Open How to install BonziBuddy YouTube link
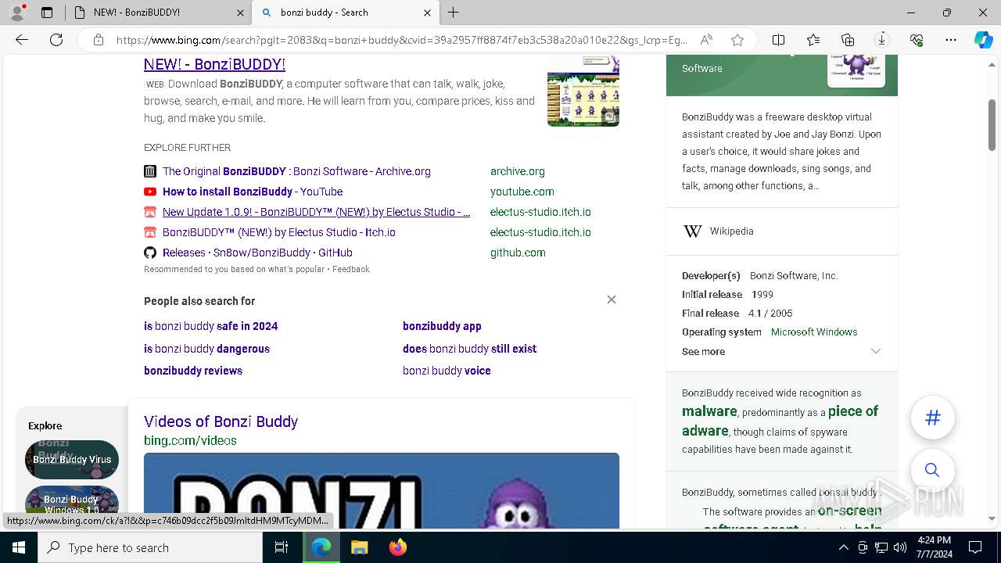The width and height of the screenshot is (1001, 563). coord(253,192)
